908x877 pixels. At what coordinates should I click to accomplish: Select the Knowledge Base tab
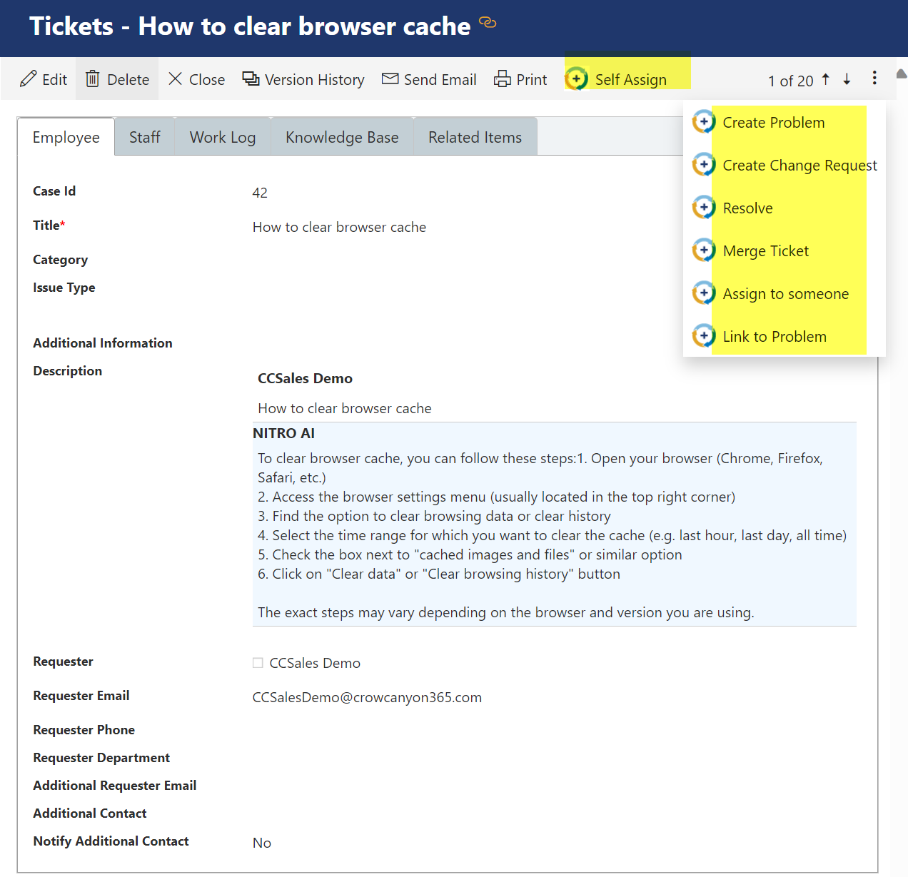(342, 137)
